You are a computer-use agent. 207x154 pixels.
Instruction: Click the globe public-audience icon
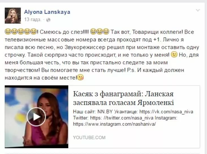[x=48, y=20]
